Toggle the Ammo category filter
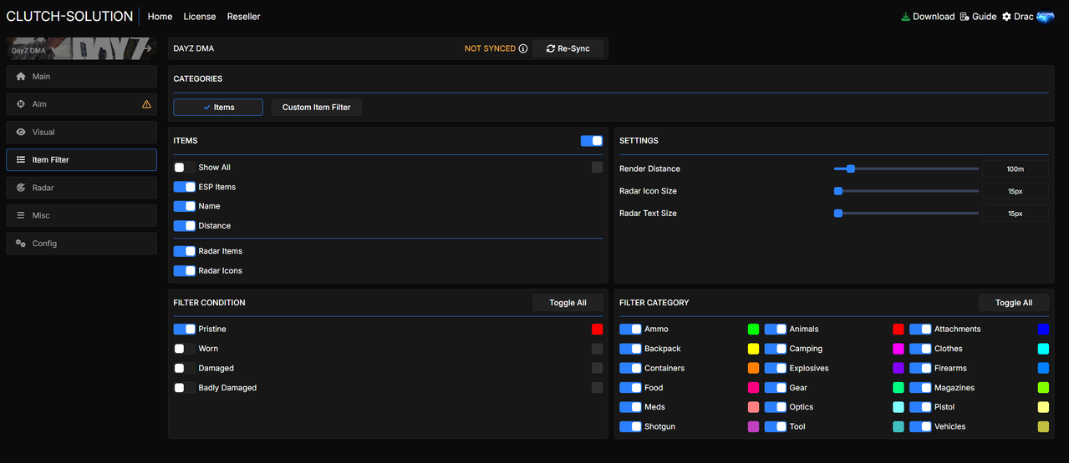The image size is (1069, 463). [x=630, y=330]
